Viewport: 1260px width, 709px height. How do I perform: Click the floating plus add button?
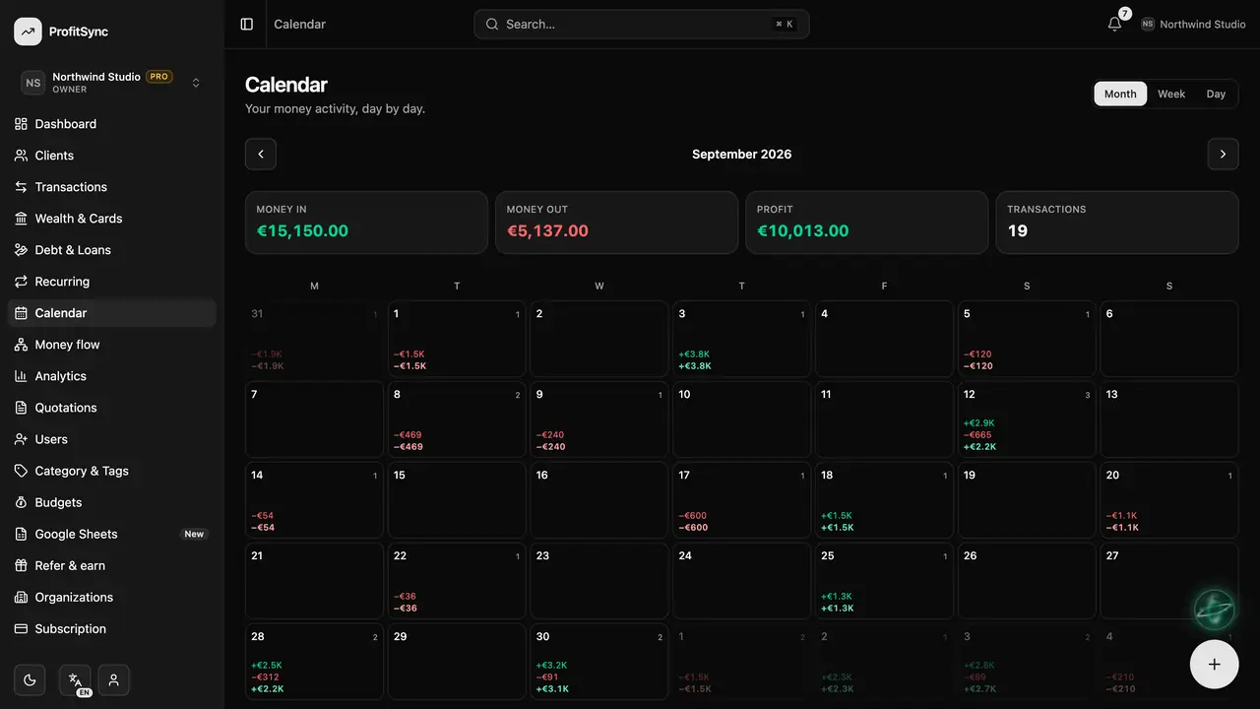coord(1214,664)
